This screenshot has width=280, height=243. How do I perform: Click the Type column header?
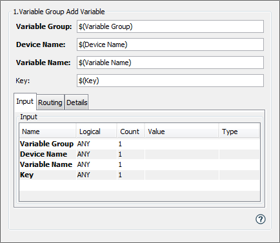(239, 131)
